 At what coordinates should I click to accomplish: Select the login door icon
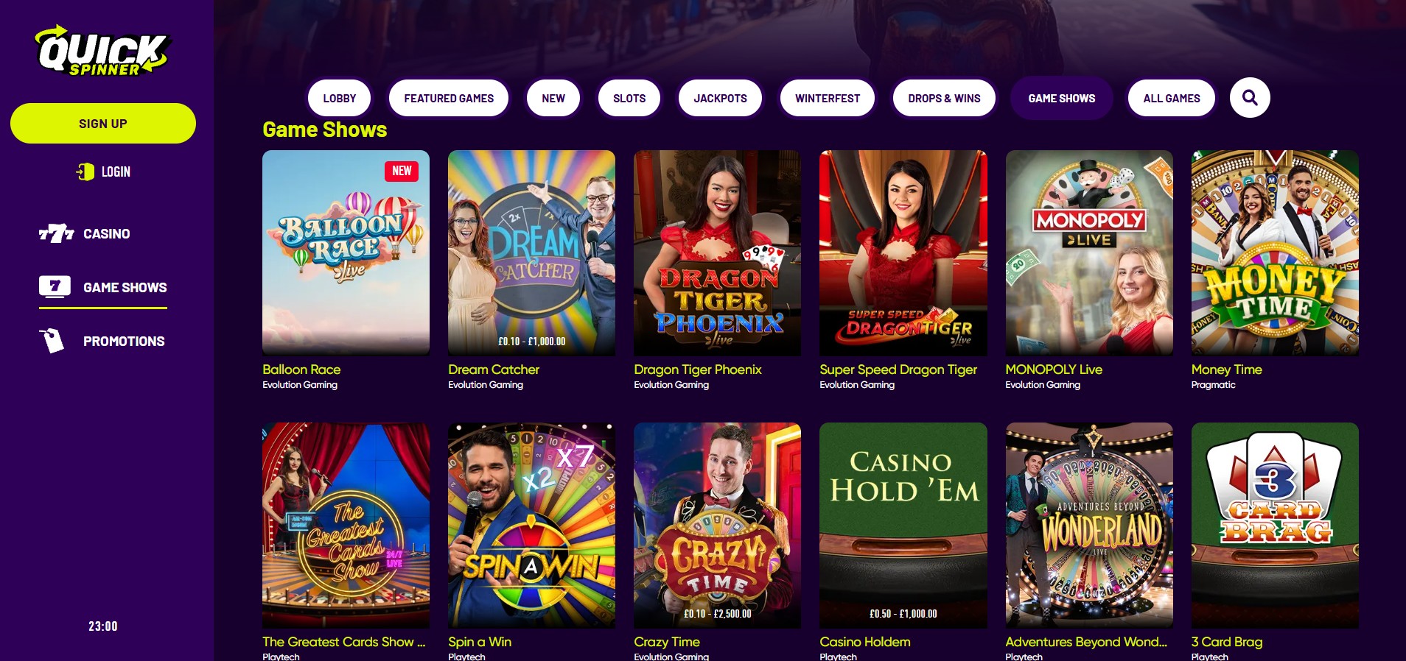pos(85,172)
